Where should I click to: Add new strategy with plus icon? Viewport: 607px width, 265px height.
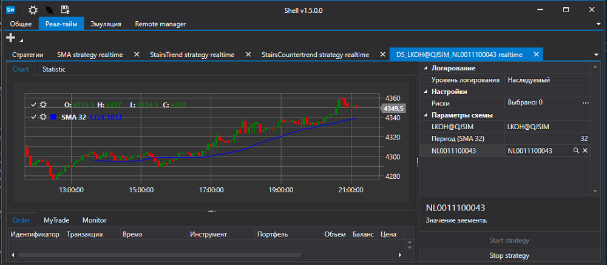11,38
